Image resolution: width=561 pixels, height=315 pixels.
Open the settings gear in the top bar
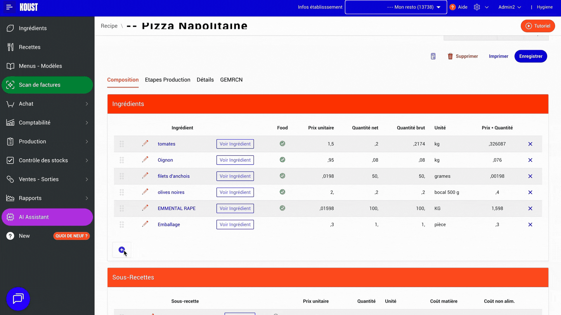coord(477,7)
